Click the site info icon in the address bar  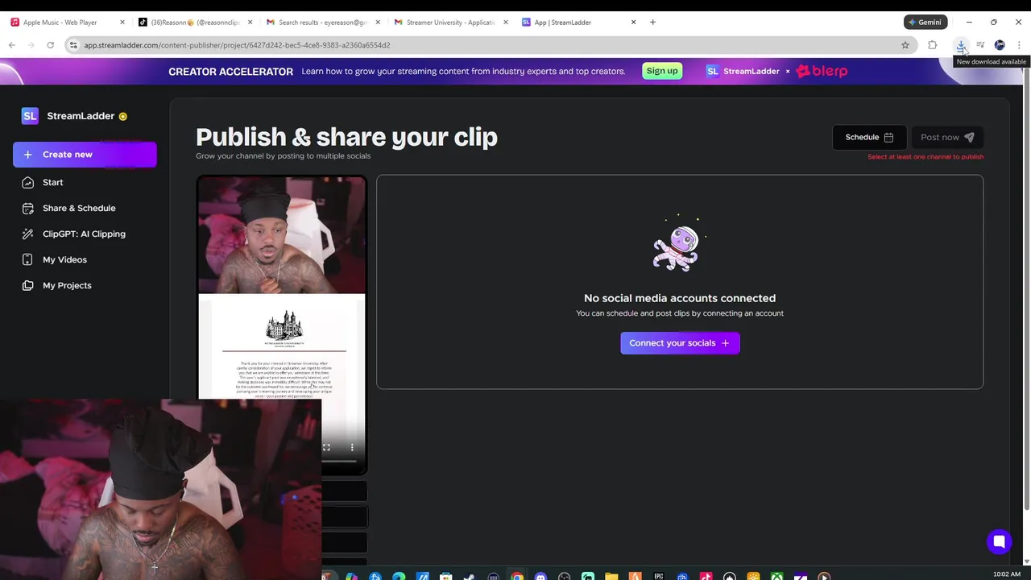click(x=73, y=45)
